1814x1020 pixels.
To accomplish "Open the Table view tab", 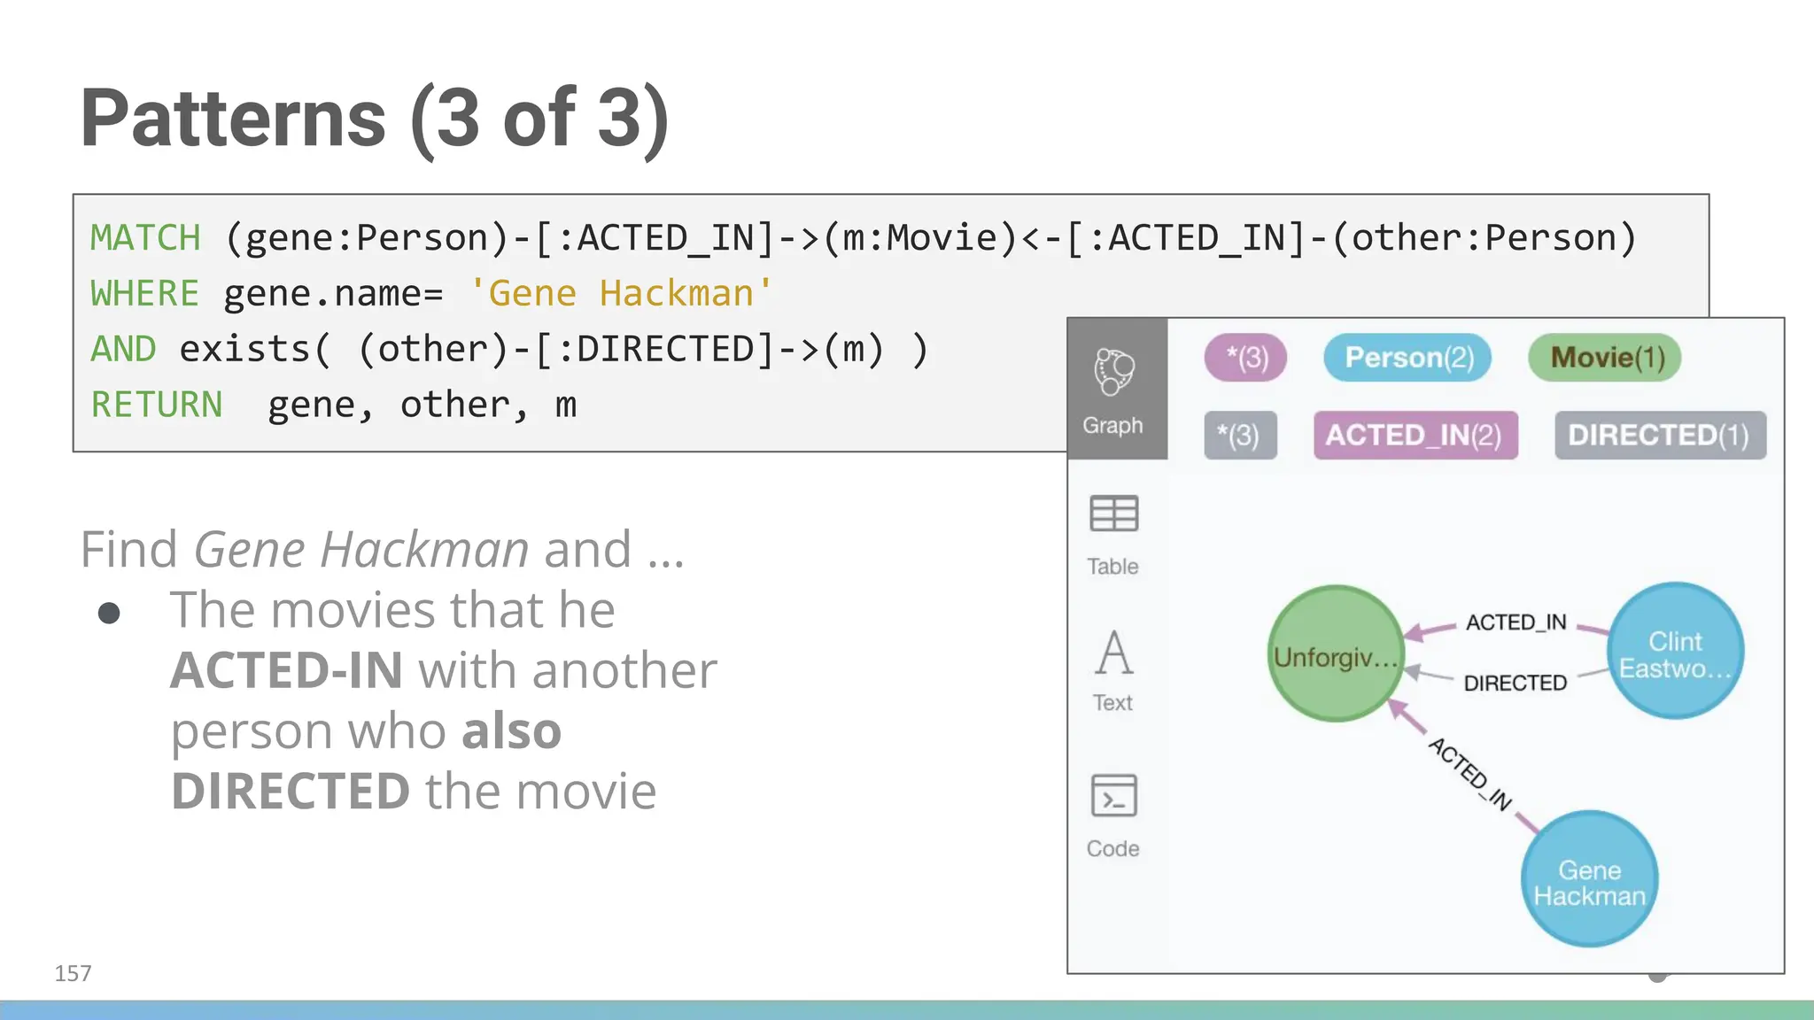I will (x=1113, y=535).
